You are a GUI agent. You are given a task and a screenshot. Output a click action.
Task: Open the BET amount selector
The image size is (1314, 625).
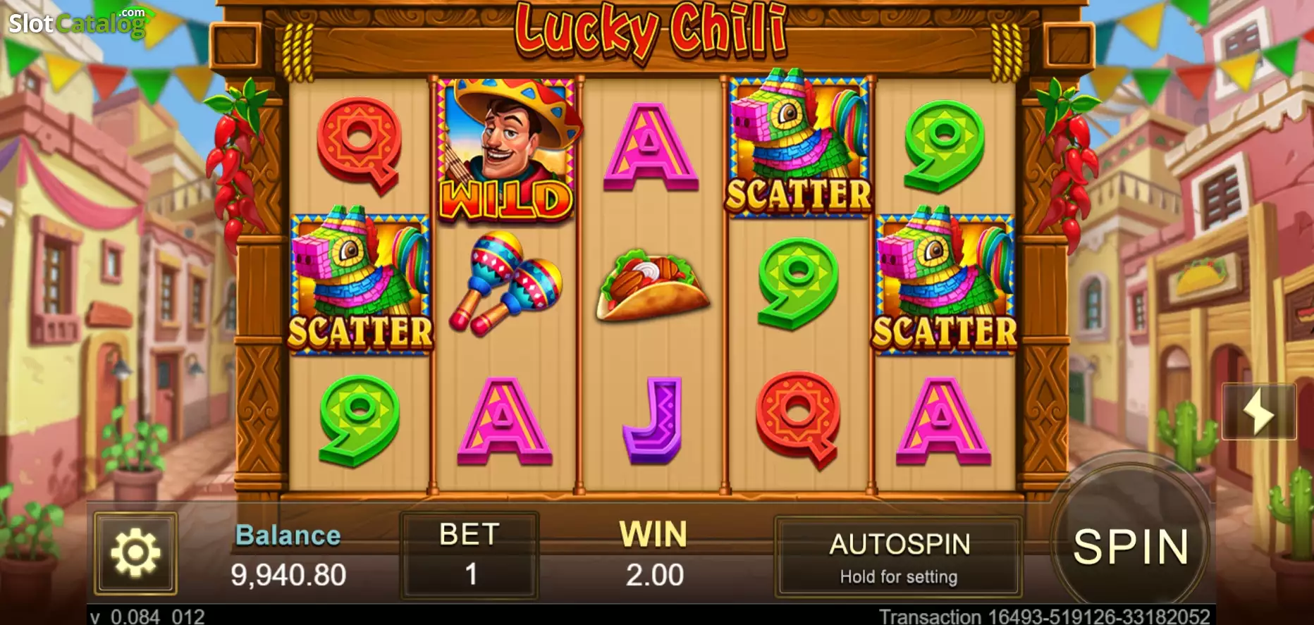469,555
